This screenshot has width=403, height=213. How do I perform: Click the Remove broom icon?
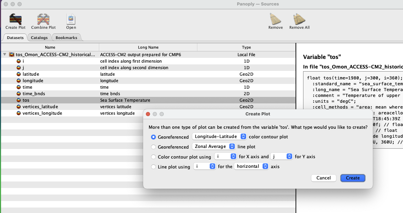[x=275, y=19]
